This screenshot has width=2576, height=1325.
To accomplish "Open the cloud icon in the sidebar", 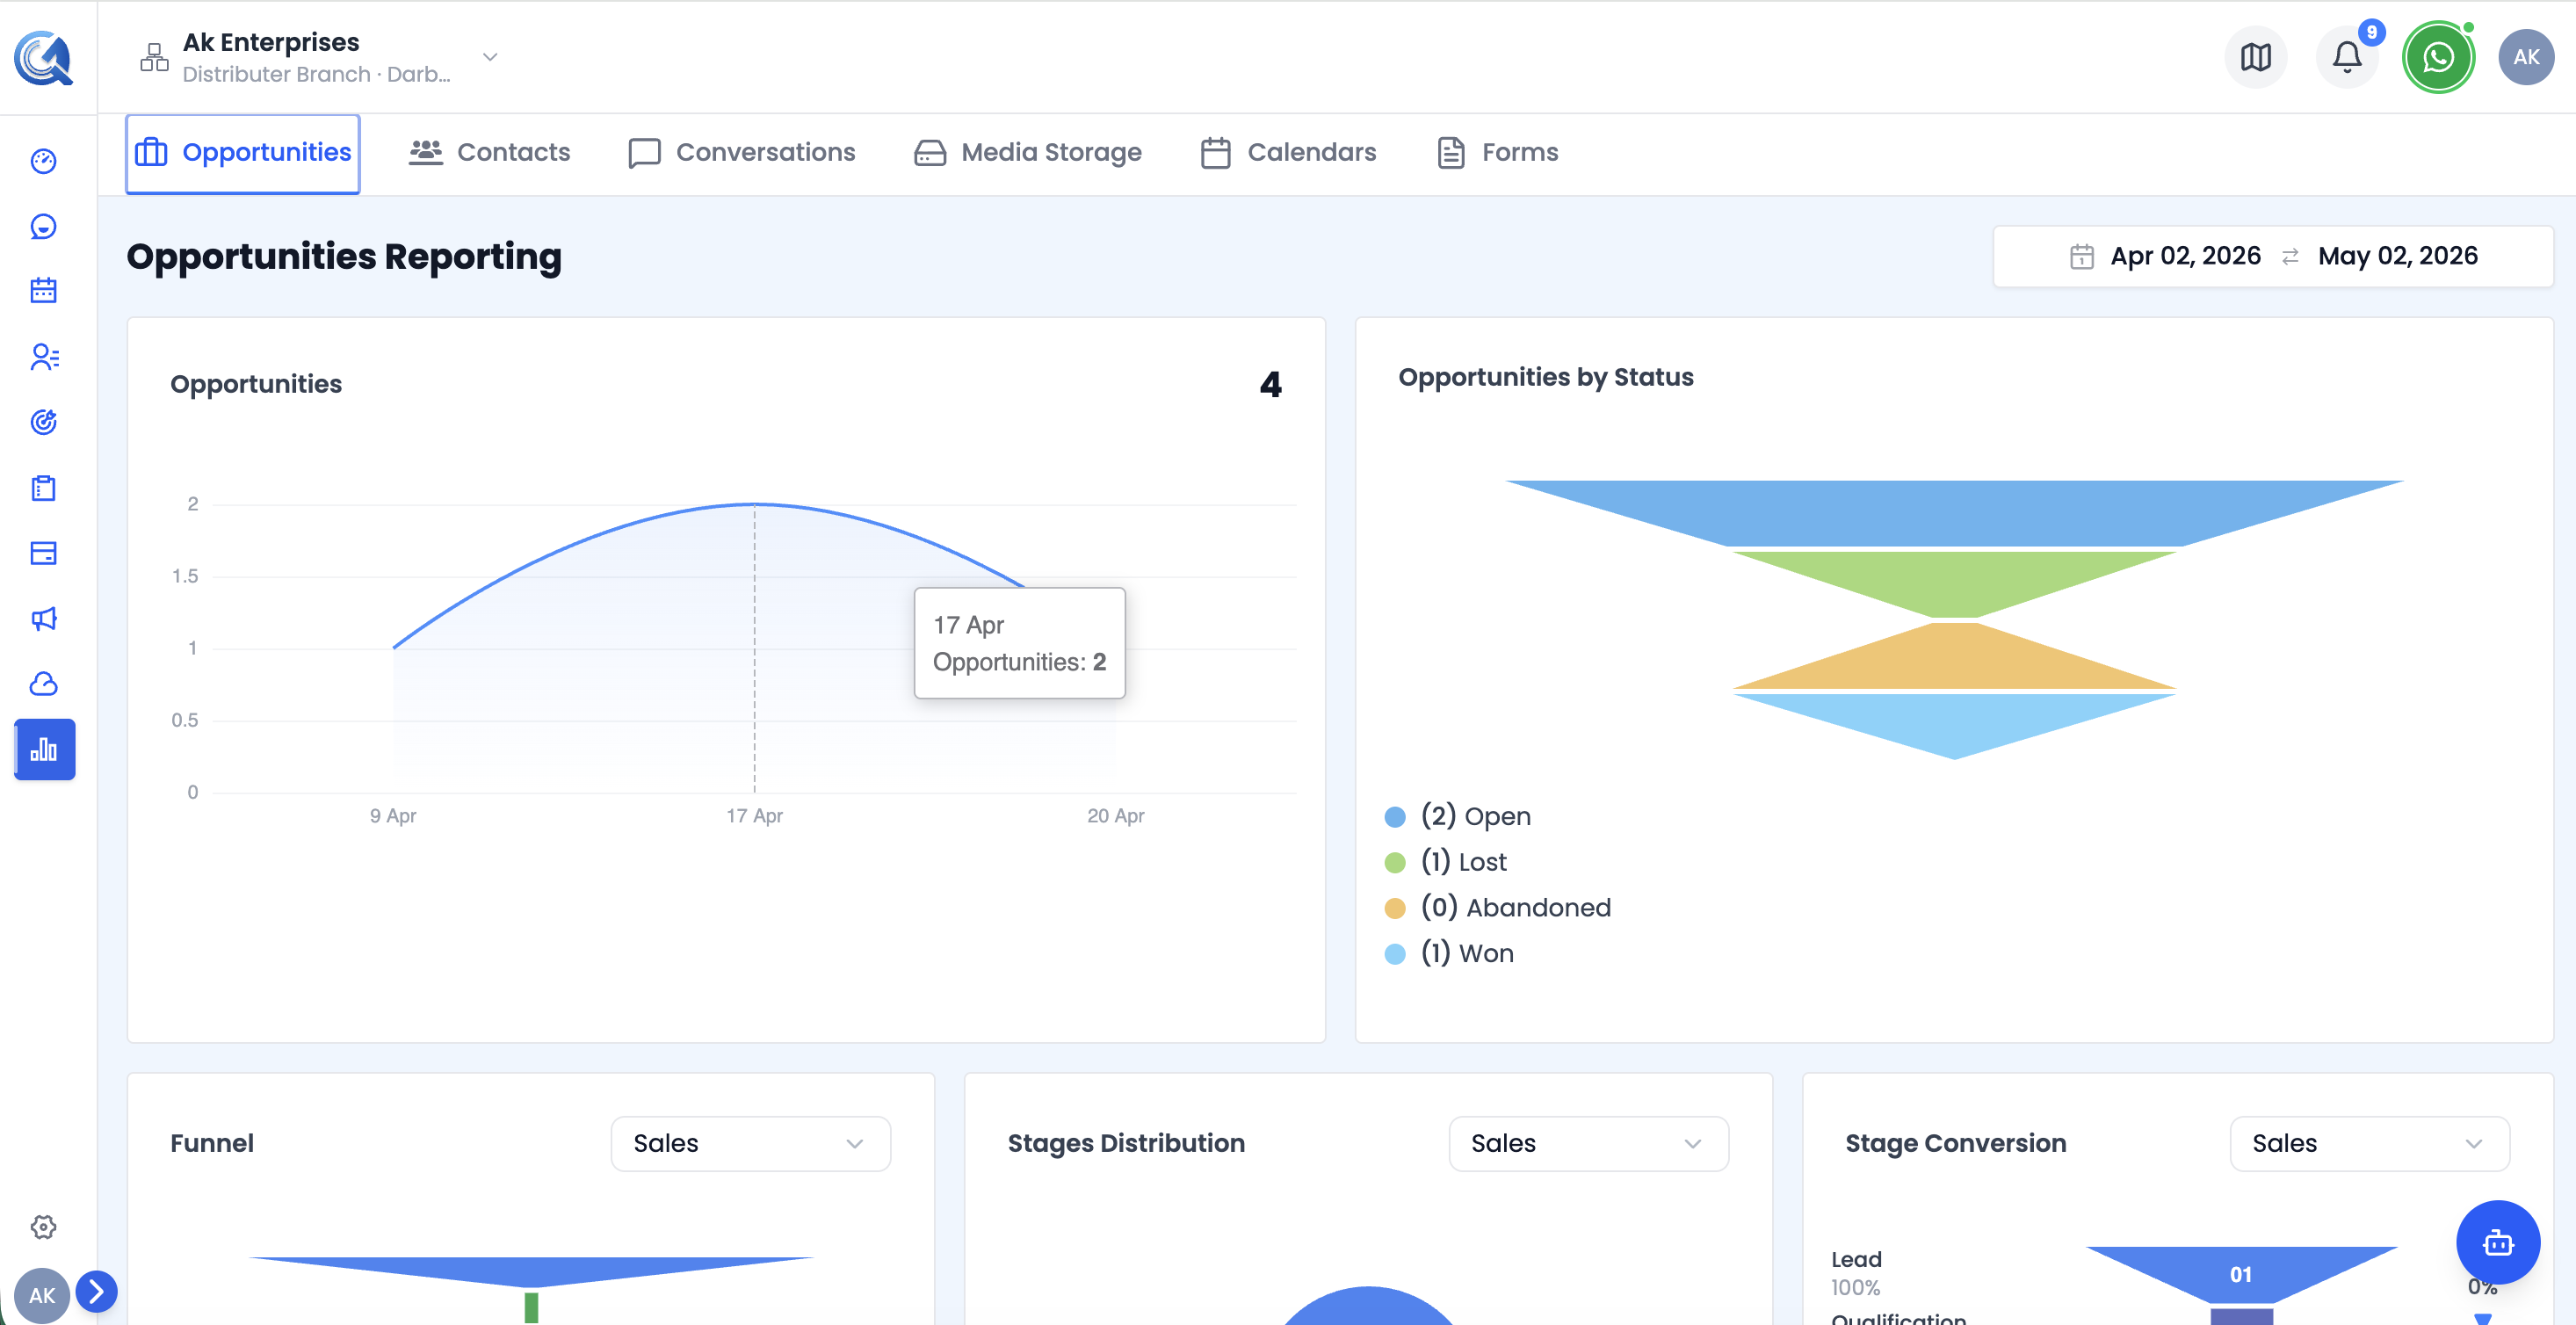I will pyautogui.click(x=43, y=684).
